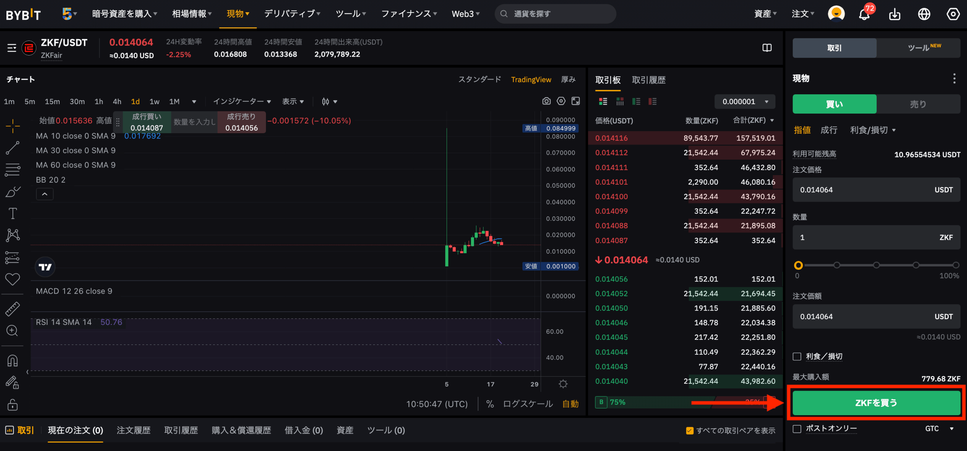This screenshot has width=967, height=451.
Task: Open the 注文履歴 tab
Action: 133,431
